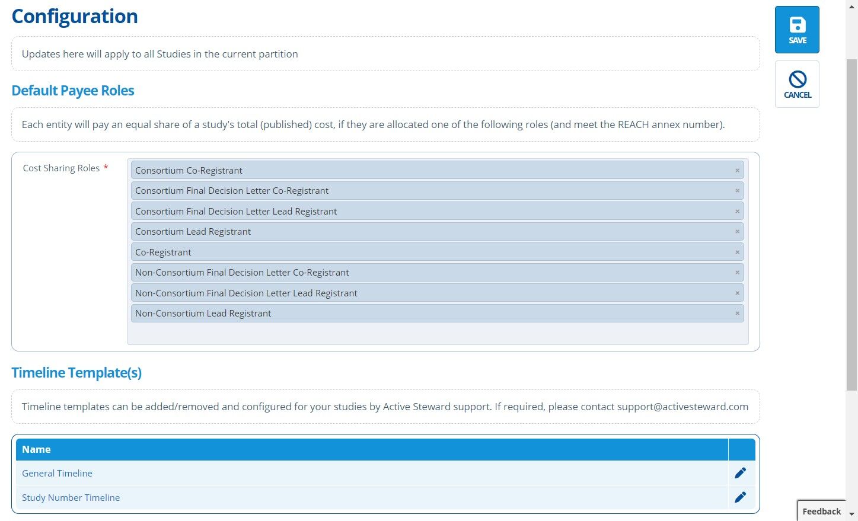Save the configuration changes
The image size is (858, 521).
[797, 30]
